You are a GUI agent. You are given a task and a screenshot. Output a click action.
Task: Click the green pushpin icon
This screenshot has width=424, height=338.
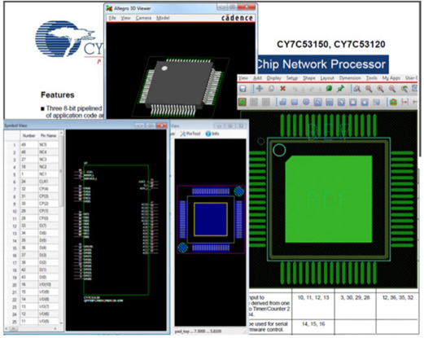click(340, 89)
